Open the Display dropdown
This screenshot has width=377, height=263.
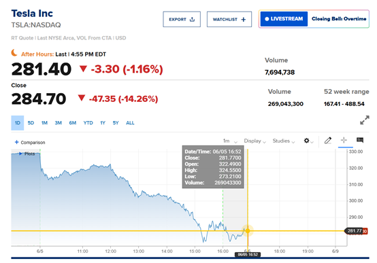(x=255, y=141)
